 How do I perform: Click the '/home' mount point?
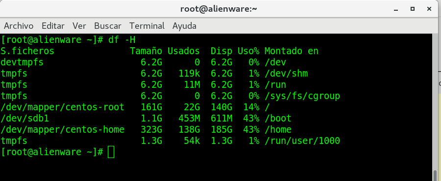point(278,129)
